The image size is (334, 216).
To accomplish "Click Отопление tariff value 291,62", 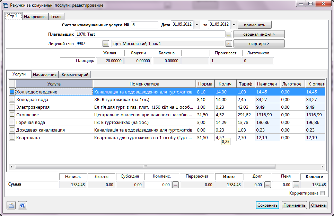I will tap(246, 115).
